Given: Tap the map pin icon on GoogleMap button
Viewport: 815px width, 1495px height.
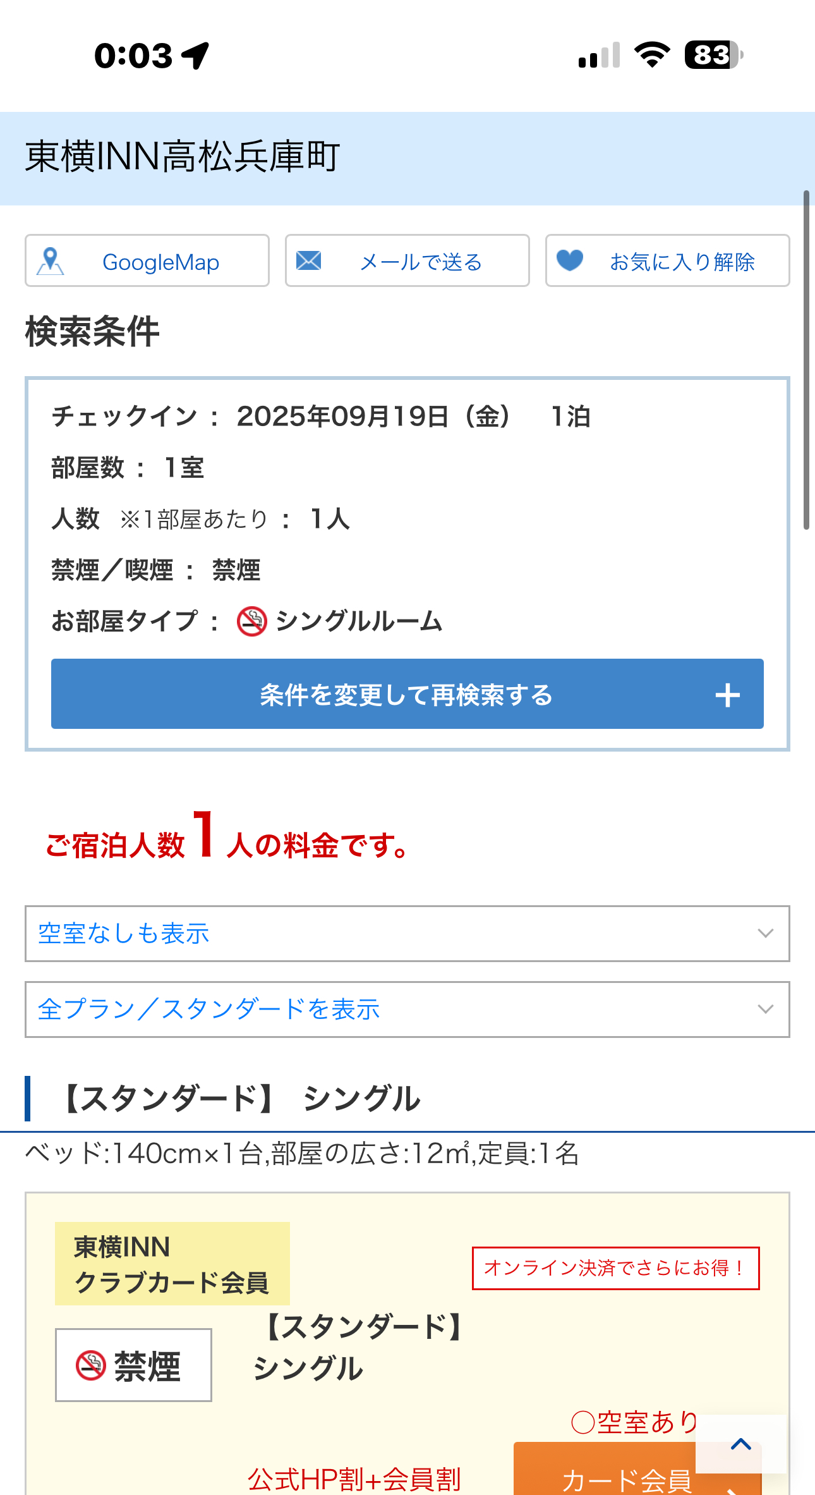Looking at the screenshot, I should click(51, 260).
